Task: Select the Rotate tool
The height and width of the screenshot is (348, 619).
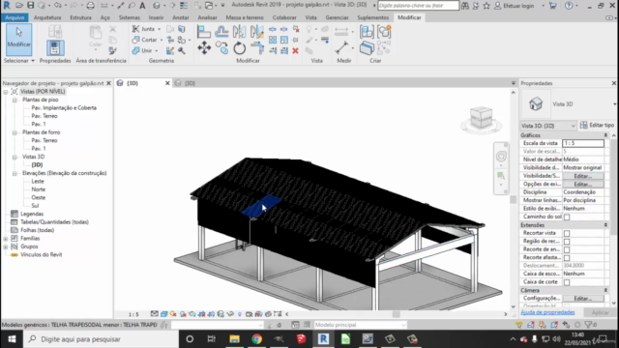Action: click(239, 48)
